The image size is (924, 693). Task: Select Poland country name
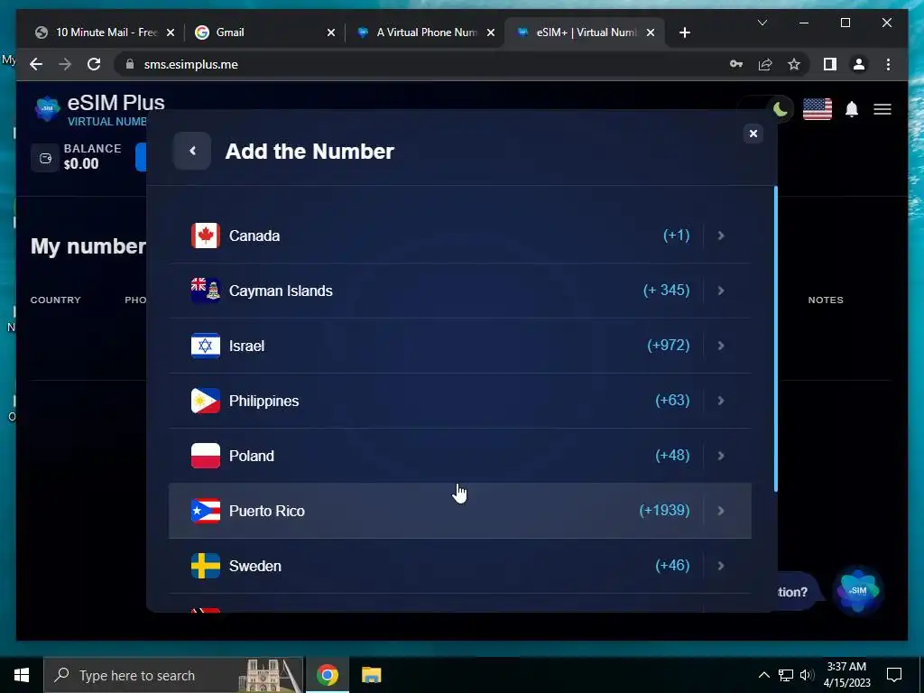252,456
